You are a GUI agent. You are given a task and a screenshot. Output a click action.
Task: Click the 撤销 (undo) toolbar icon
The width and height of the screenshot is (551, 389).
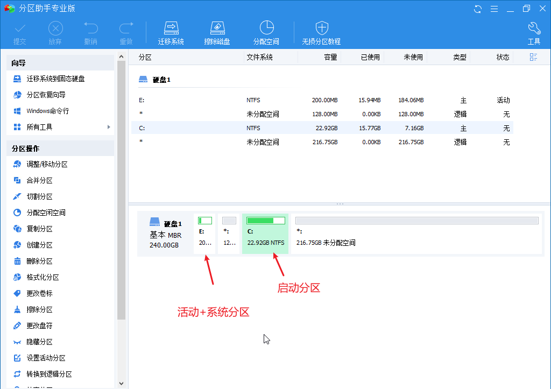click(90, 34)
